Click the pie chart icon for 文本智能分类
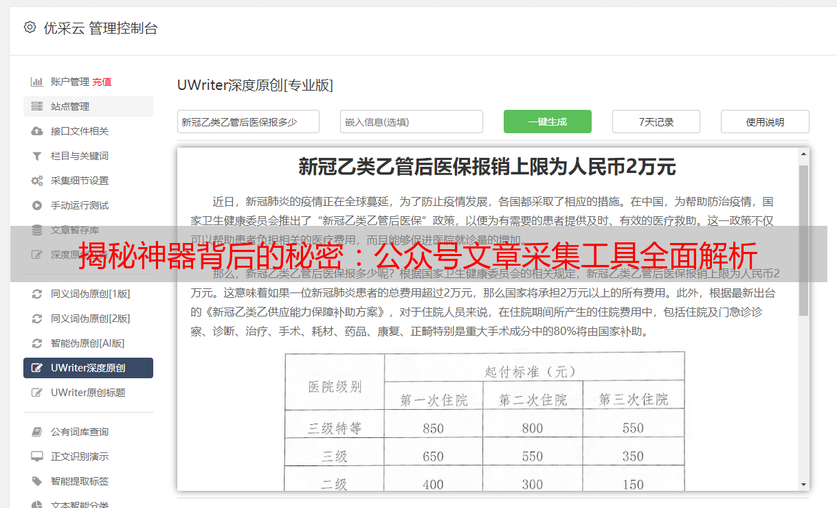The height and width of the screenshot is (508, 837). [x=37, y=505]
